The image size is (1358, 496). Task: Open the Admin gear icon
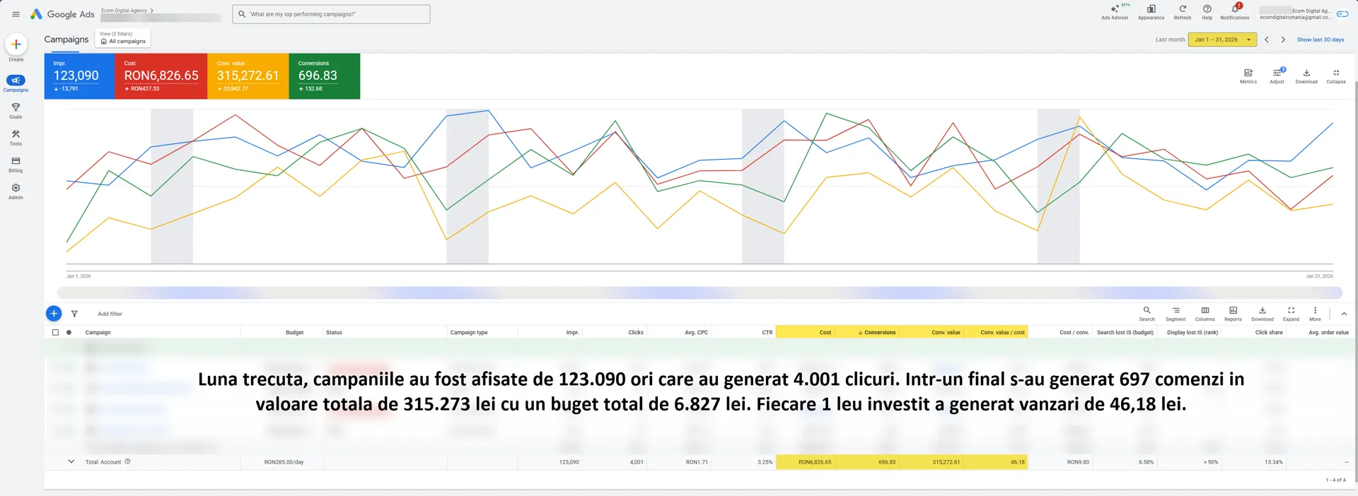pyautogui.click(x=16, y=188)
